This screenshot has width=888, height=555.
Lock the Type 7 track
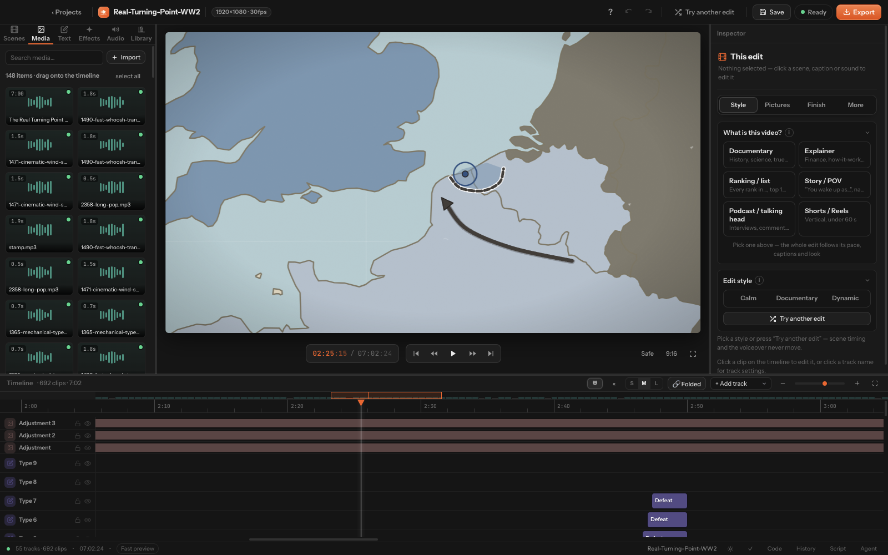(78, 501)
